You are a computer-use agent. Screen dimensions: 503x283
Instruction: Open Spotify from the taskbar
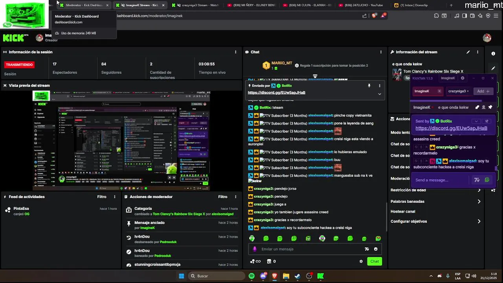pos(251,276)
